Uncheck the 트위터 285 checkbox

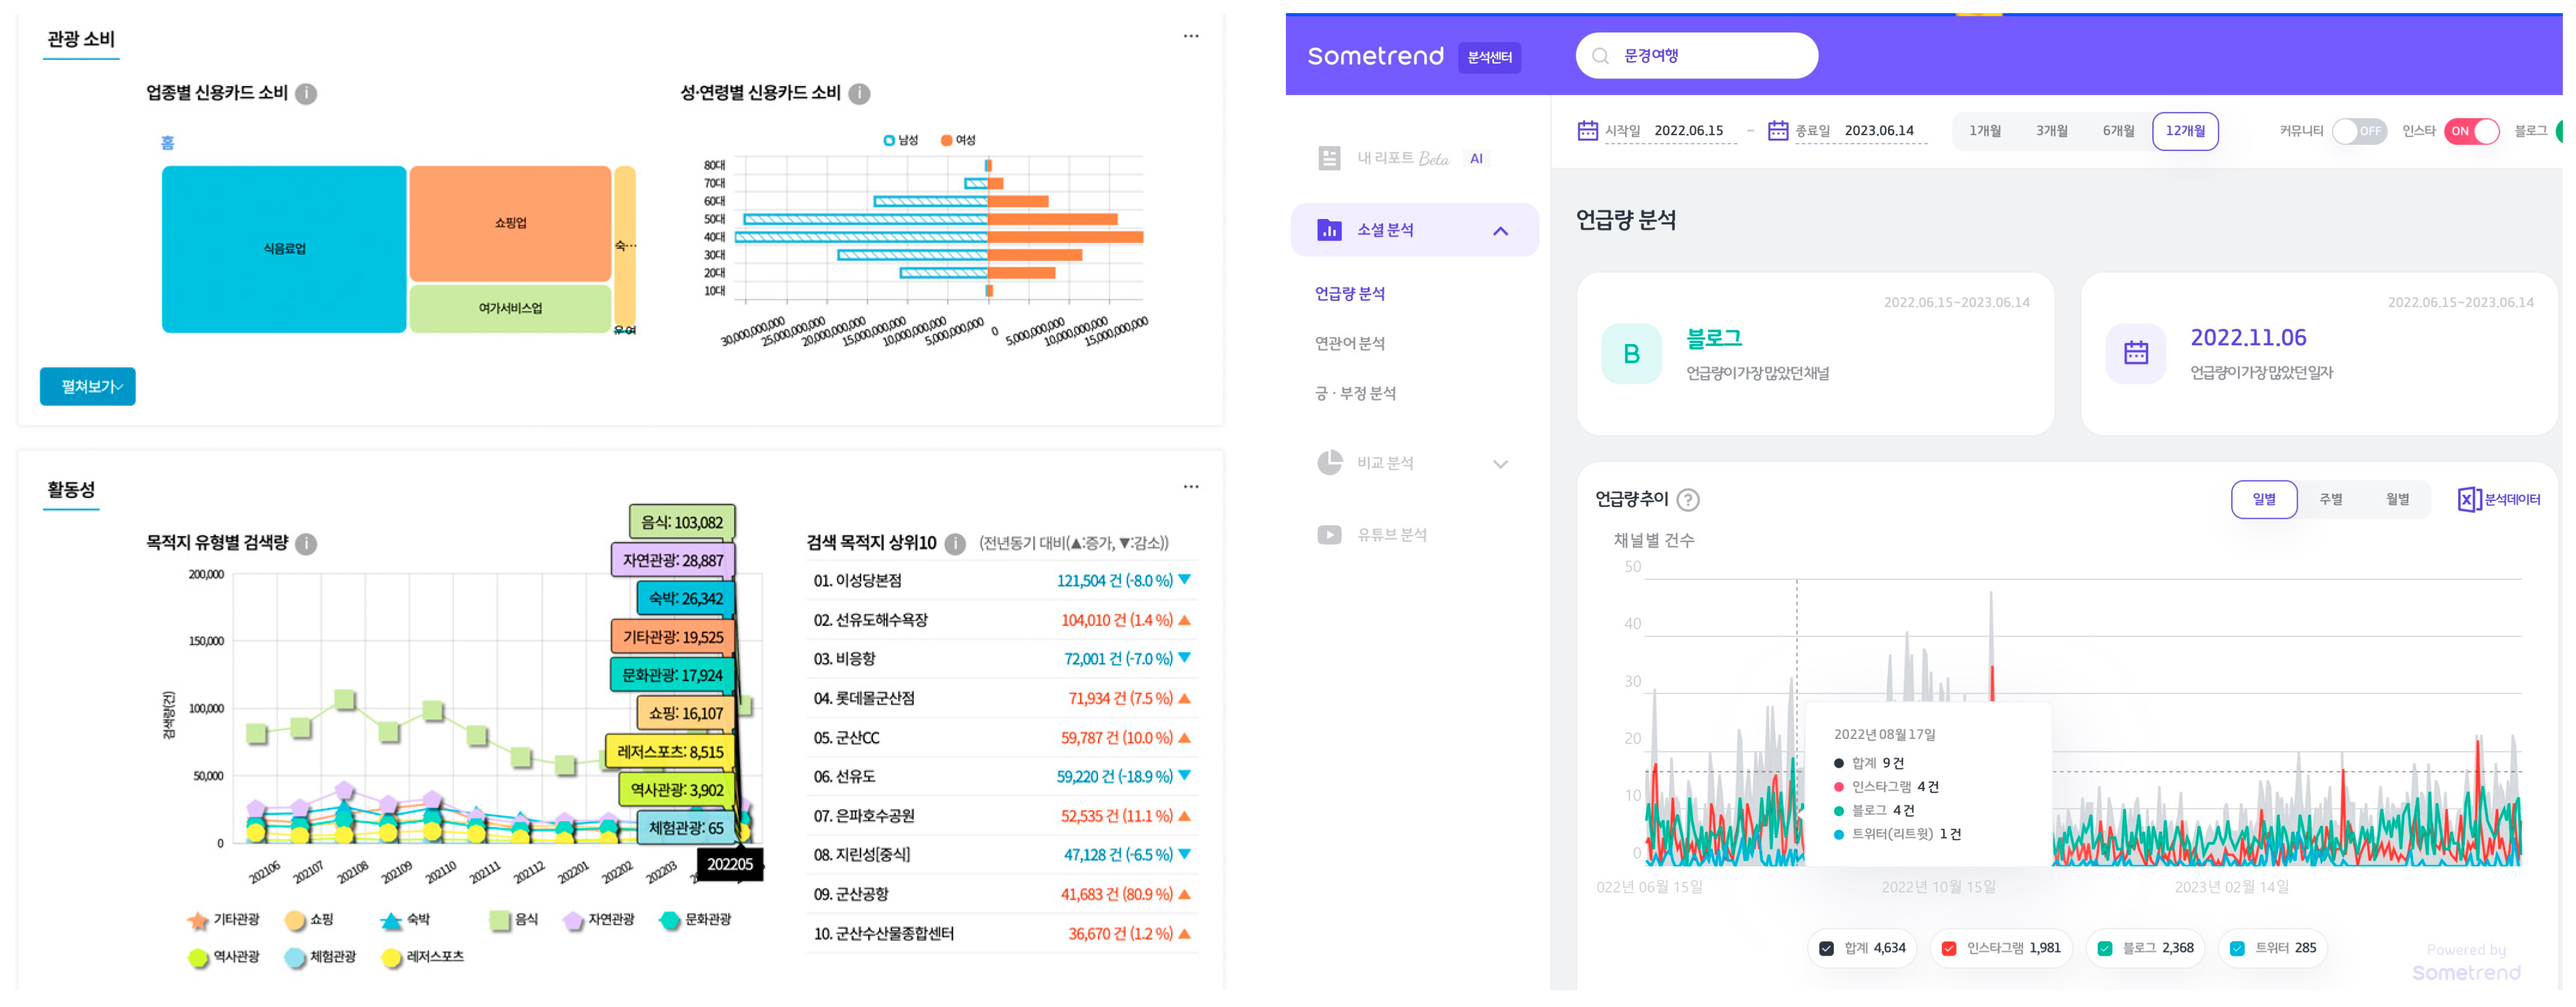tap(2237, 949)
